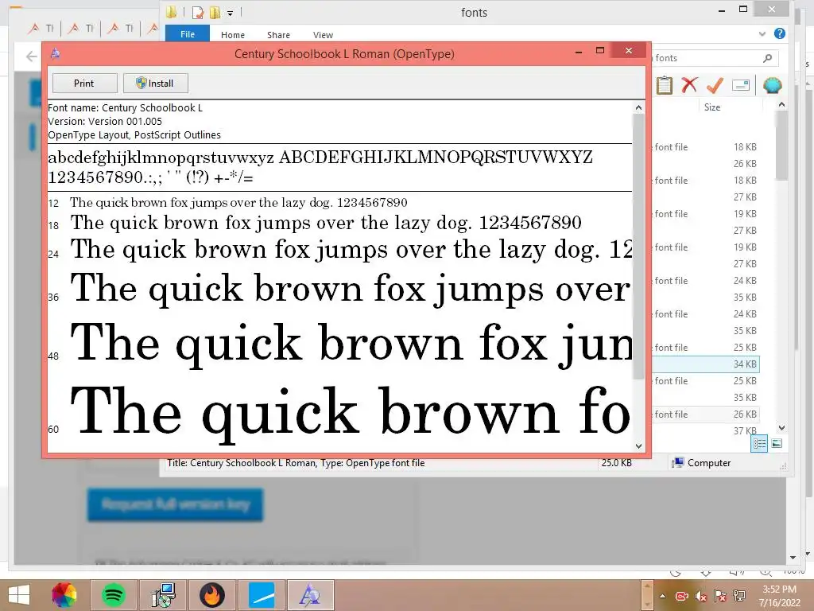Click the 'Version: Version 001.005' text
This screenshot has height=611, width=814.
tap(105, 121)
